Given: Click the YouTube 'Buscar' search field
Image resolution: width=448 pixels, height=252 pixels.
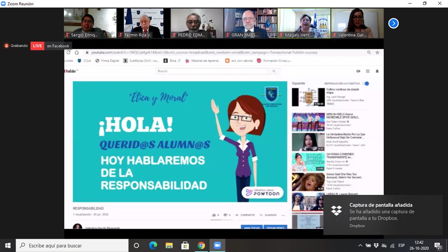Looking at the screenshot, I should point(212,71).
